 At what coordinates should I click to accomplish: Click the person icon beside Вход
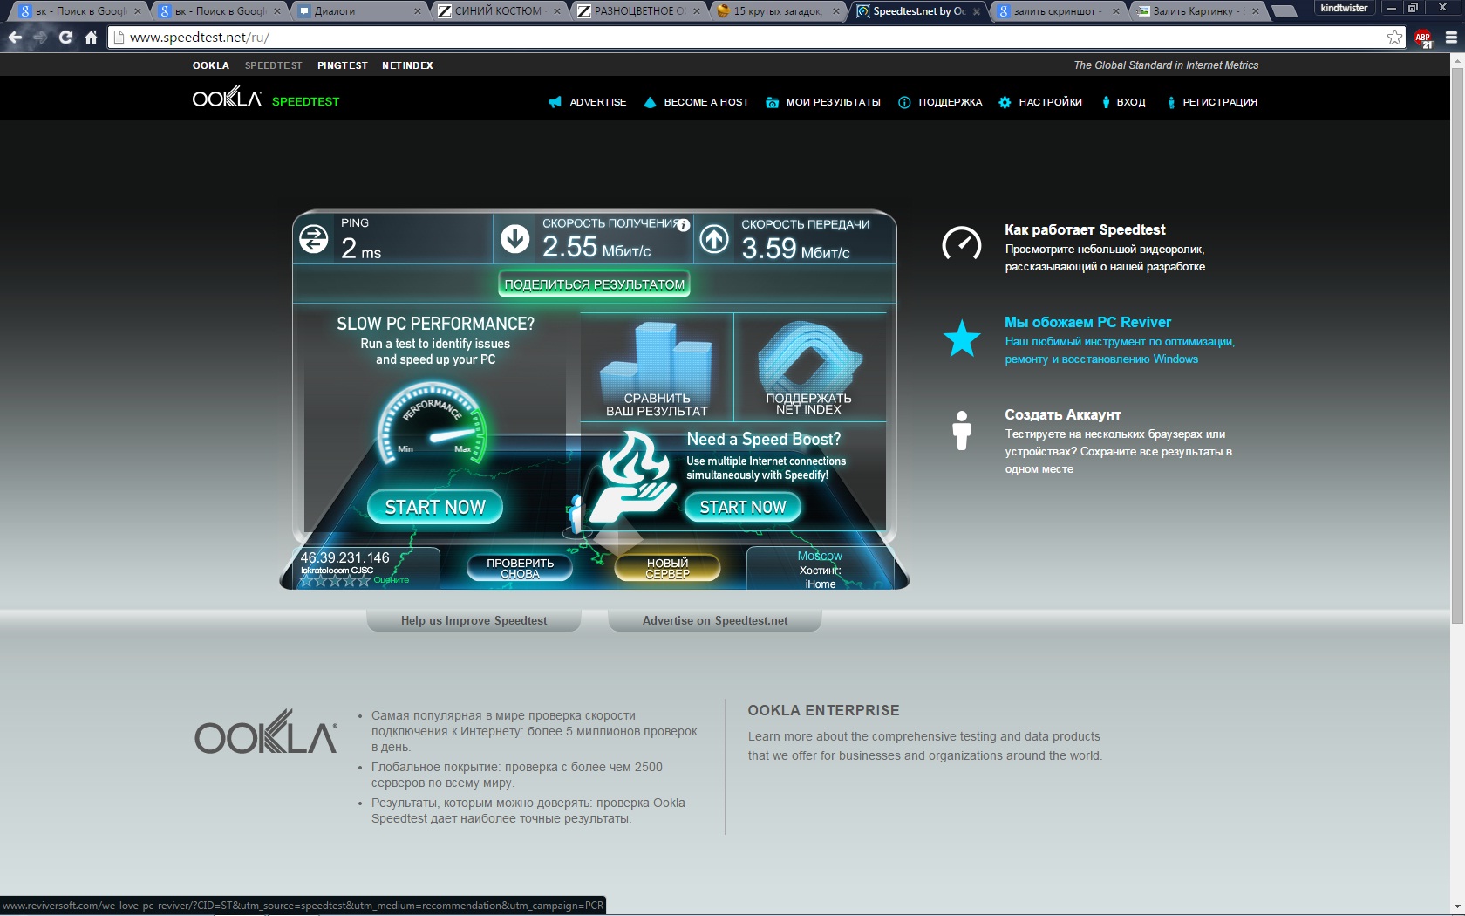click(1106, 102)
